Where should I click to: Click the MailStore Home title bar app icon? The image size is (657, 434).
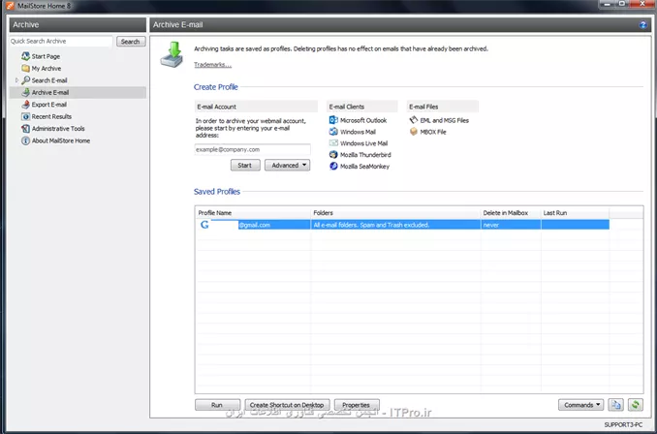pyautogui.click(x=11, y=6)
